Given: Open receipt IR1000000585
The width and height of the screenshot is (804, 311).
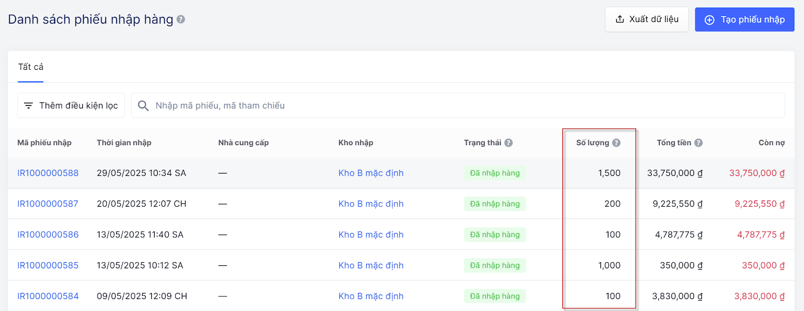Looking at the screenshot, I should (x=48, y=265).
